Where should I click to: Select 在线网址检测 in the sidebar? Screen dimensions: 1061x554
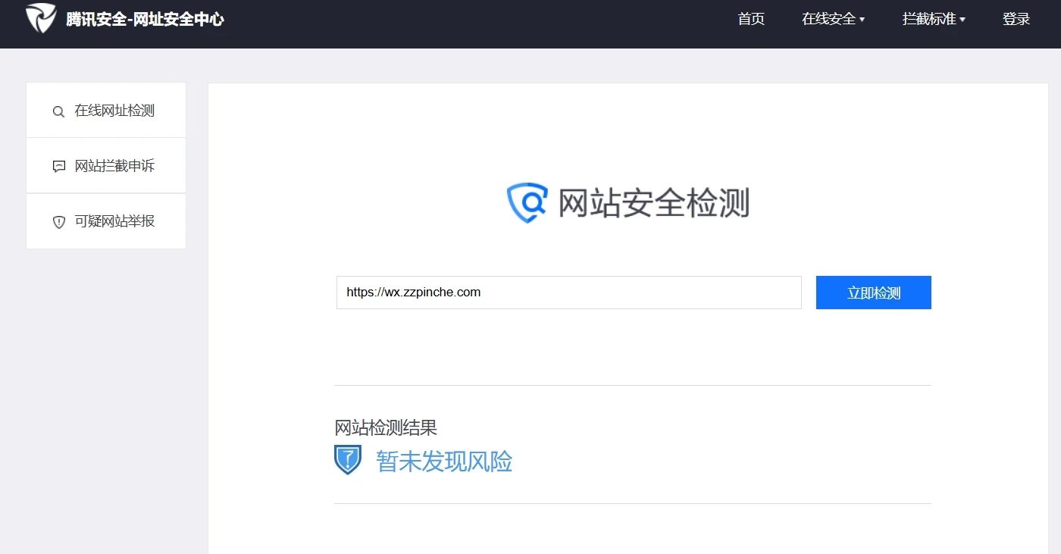(106, 111)
